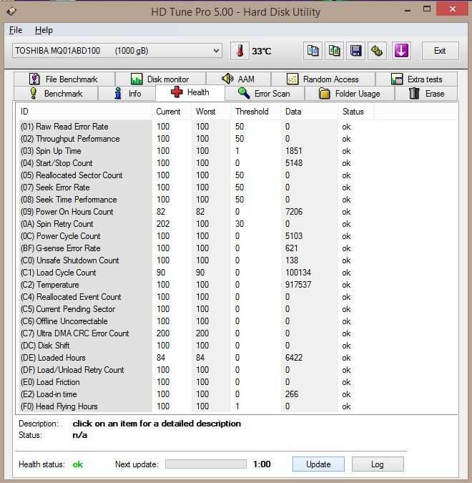Image resolution: width=472 pixels, height=483 pixels.
Task: Open the Help menu
Action: coord(44,30)
